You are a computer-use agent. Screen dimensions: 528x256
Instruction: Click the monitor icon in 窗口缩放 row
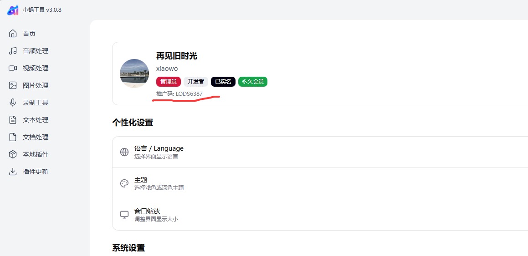coord(124,215)
